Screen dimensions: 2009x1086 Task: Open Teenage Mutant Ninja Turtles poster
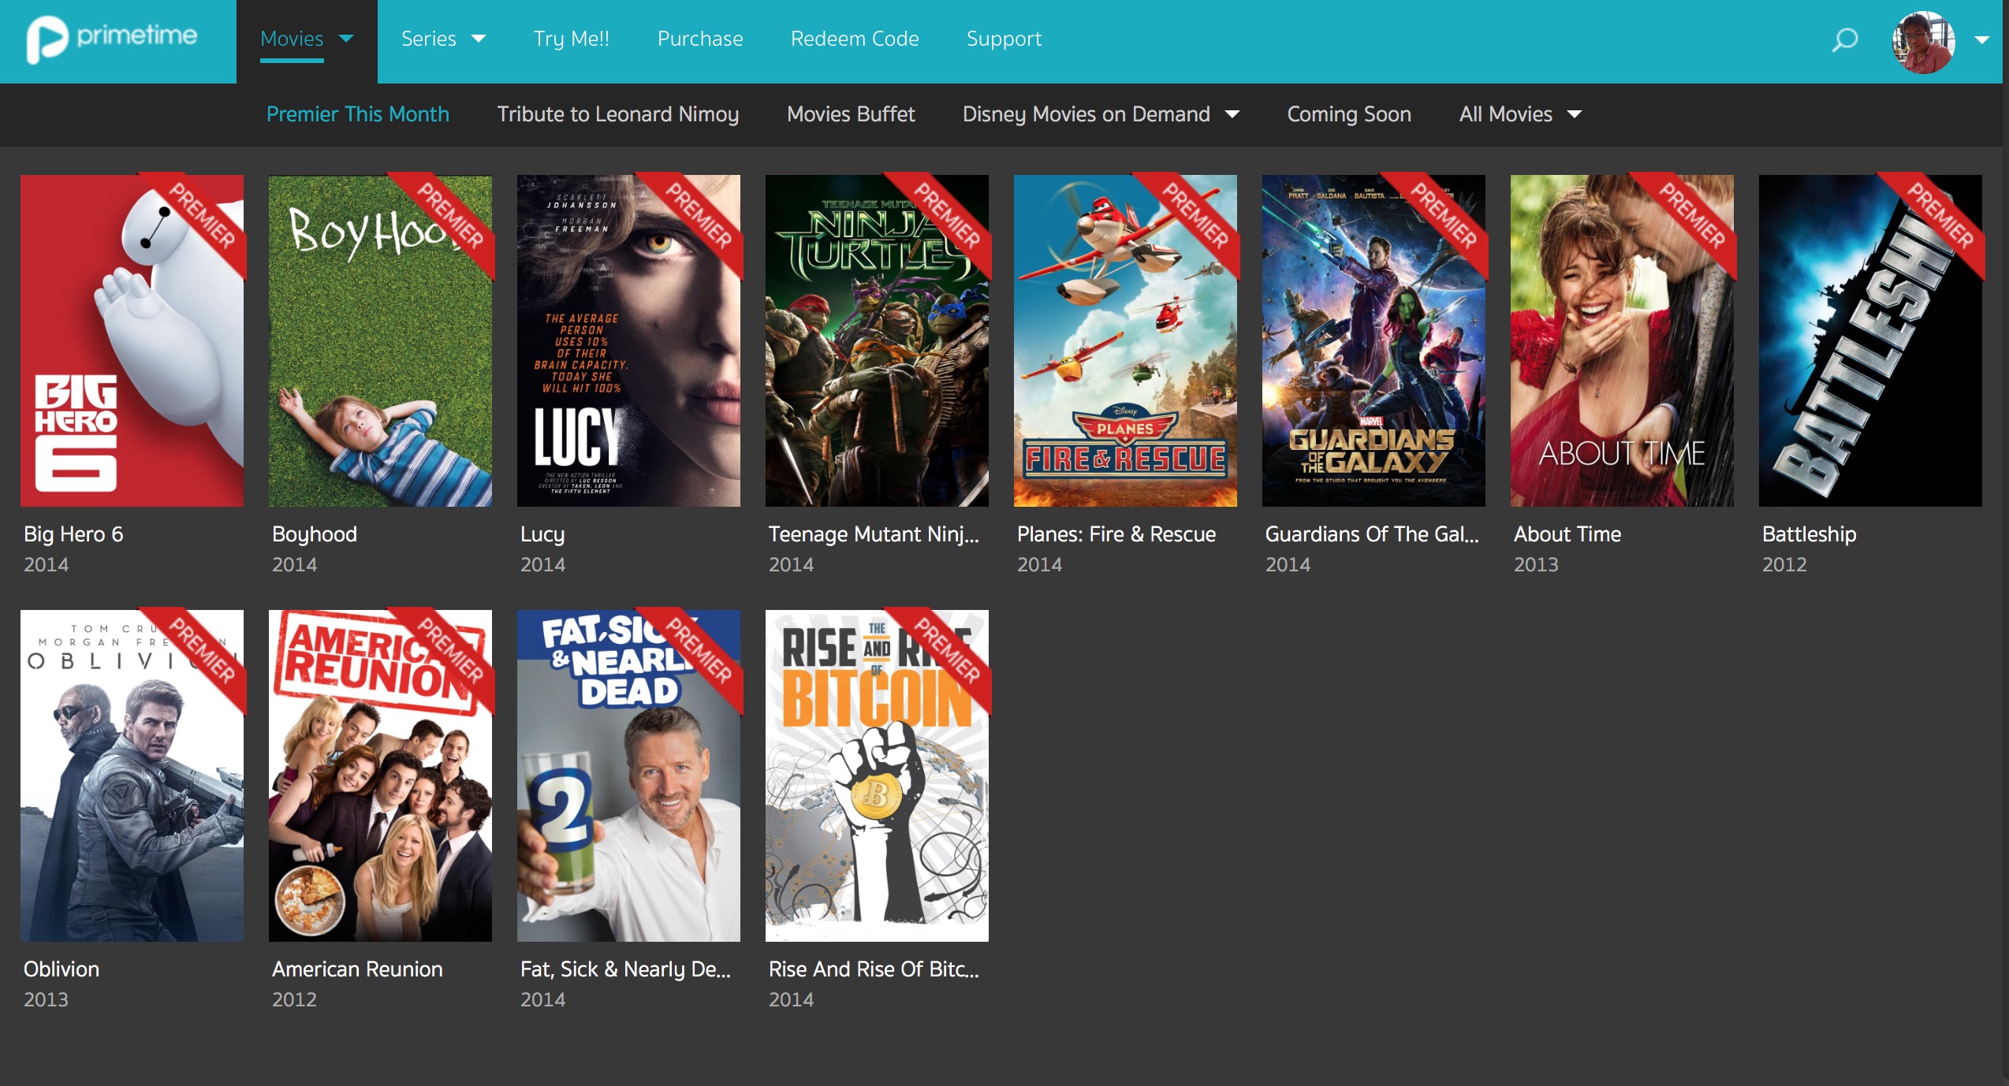877,340
